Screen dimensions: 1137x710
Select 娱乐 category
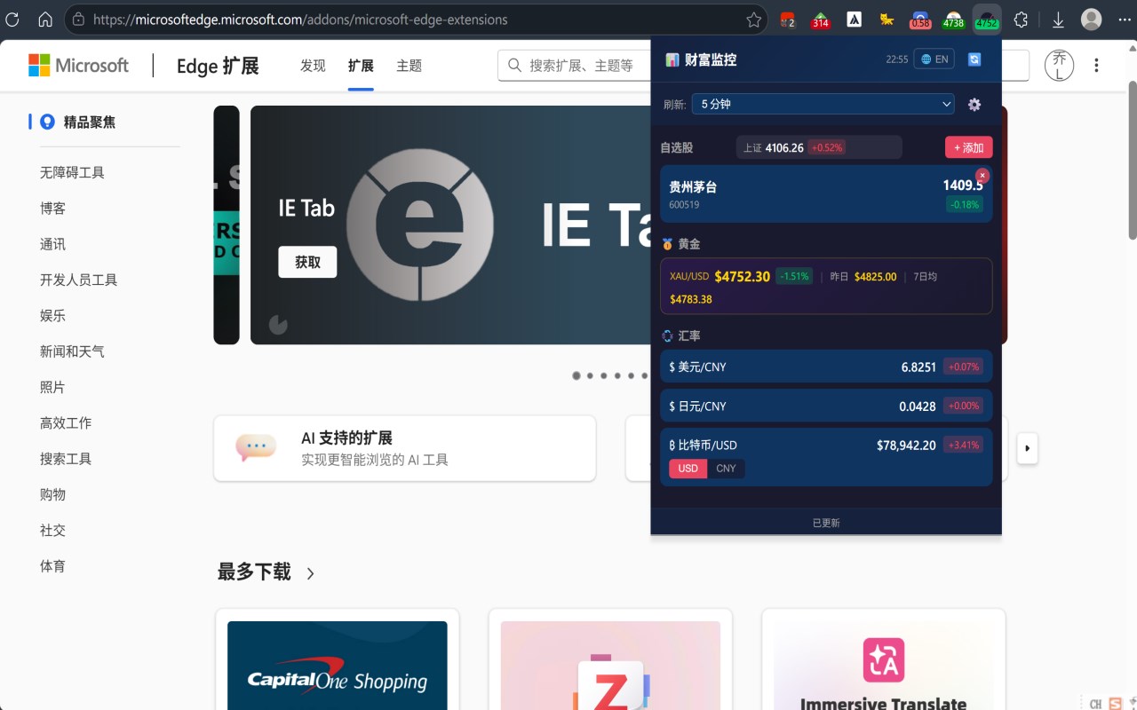pyautogui.click(x=52, y=315)
